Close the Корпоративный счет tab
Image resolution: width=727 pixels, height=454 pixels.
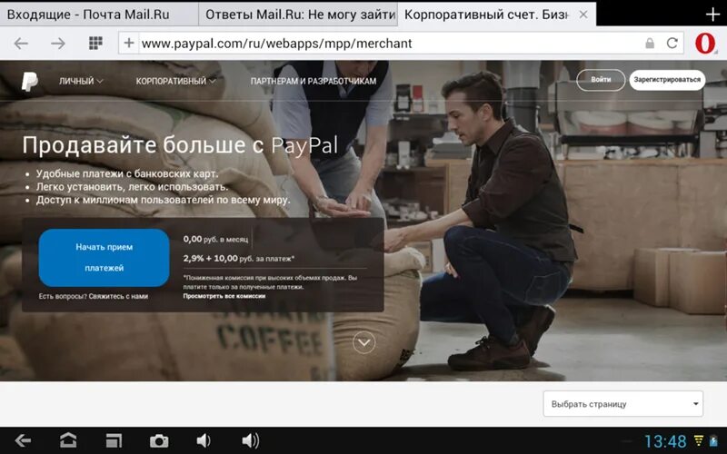(x=583, y=15)
